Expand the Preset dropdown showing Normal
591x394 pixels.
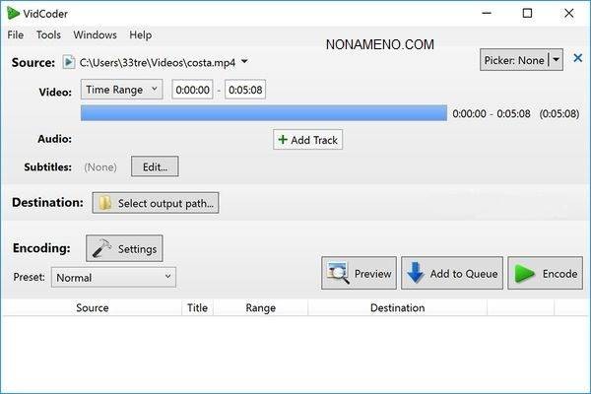pos(112,277)
